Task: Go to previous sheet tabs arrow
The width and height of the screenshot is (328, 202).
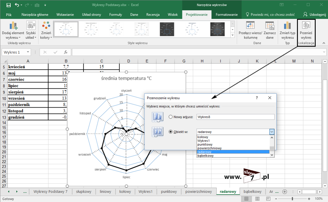Action: tap(9, 192)
